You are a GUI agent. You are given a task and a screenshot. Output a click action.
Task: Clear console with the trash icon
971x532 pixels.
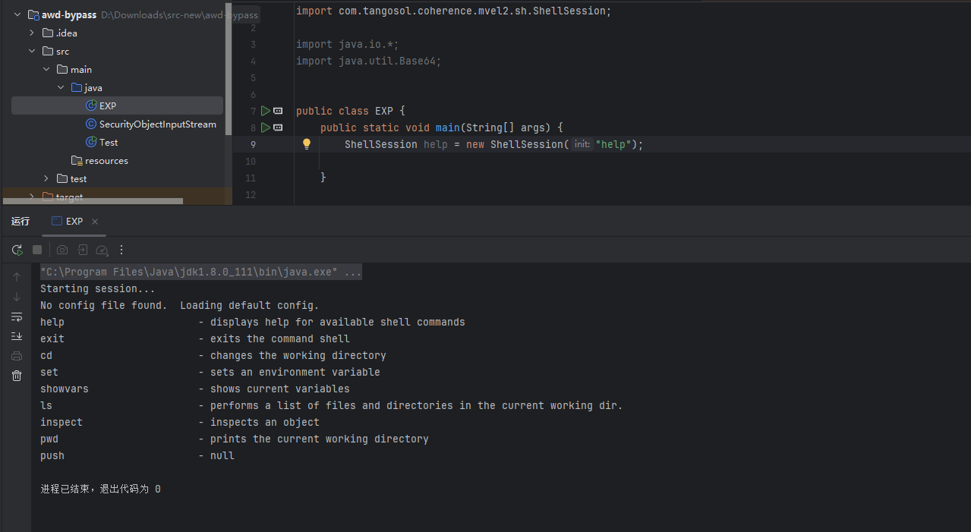[17, 376]
